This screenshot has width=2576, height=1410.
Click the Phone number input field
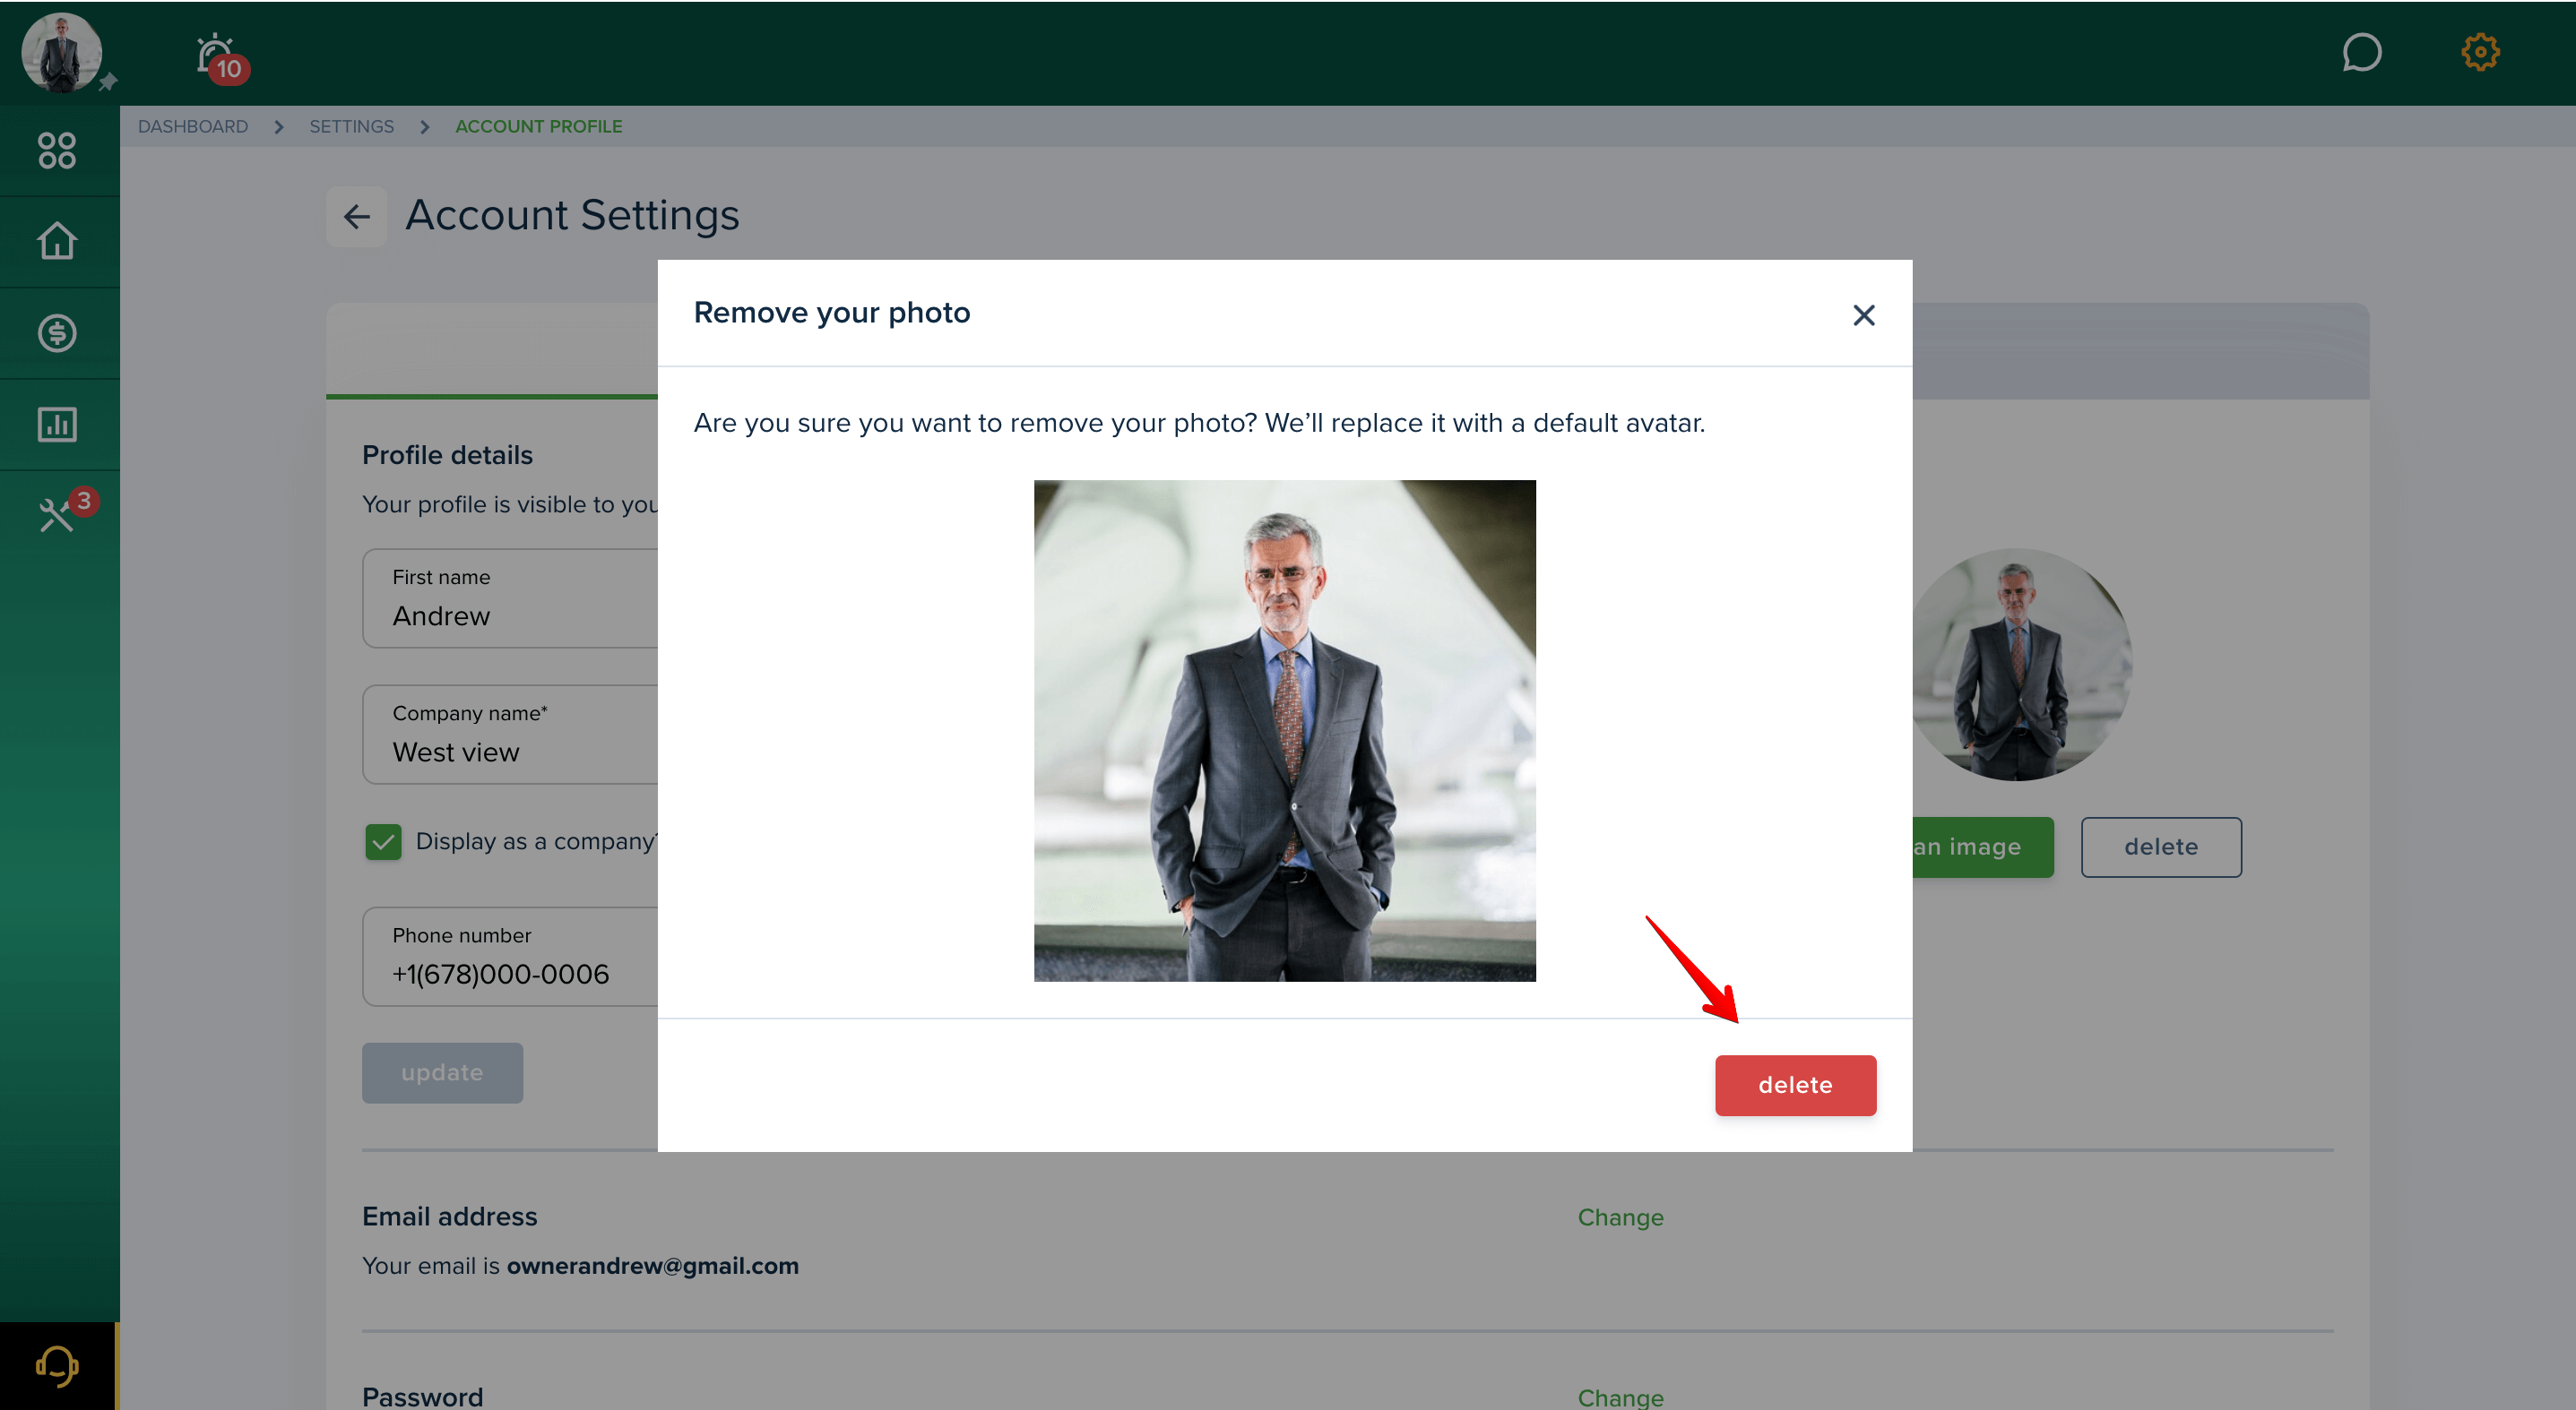510,957
